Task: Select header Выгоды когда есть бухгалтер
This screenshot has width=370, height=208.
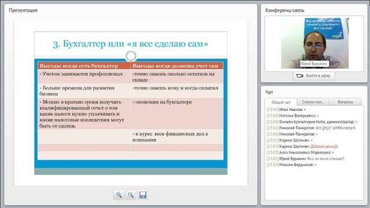Action: (x=84, y=66)
